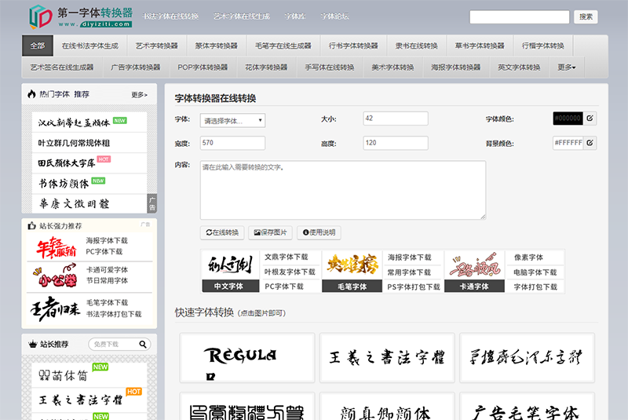Click the 毛笔字体 category thumbnail
Screen dimensions: 628x420
click(352, 272)
